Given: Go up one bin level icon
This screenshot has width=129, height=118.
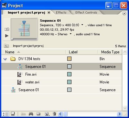Looking at the screenshot, I should pyautogui.click(x=6, y=46).
